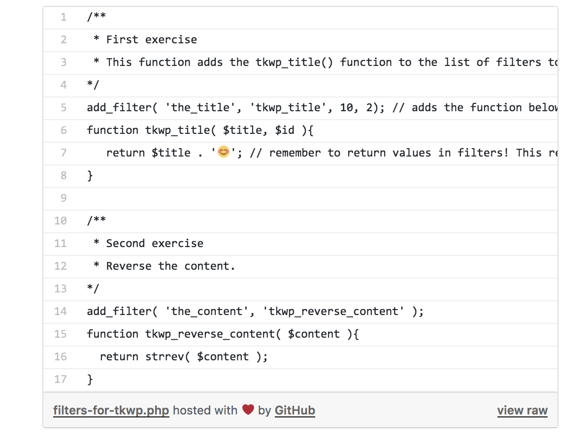Select line number 7 in the gutter
Screen dimensions: 588x444
click(x=64, y=153)
